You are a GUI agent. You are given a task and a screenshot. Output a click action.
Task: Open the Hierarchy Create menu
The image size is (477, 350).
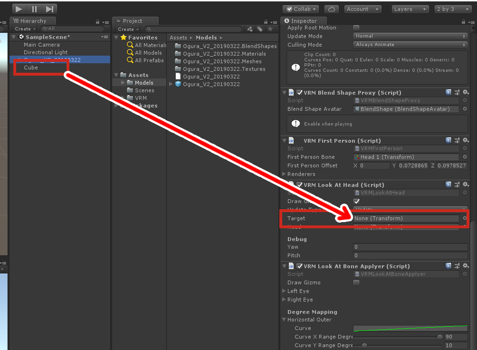[25, 29]
